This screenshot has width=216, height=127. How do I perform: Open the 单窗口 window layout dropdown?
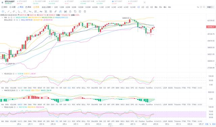210,7
